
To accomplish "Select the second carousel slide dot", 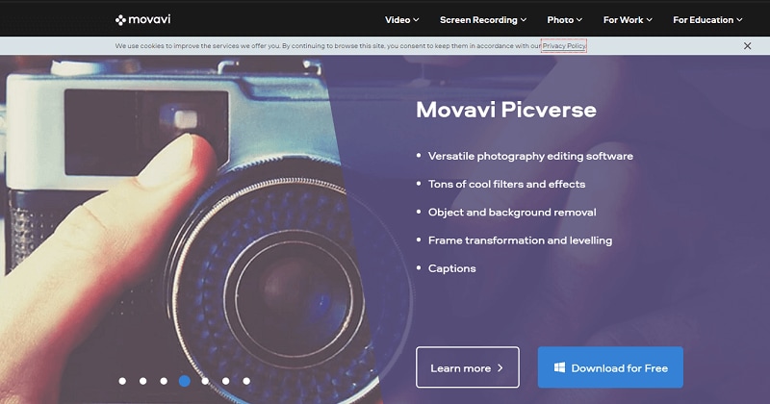I will click(142, 381).
